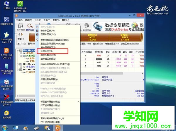Choose 打开16进制扇区编辑 menu entry
The width and height of the screenshot is (176, 131).
(58, 122)
